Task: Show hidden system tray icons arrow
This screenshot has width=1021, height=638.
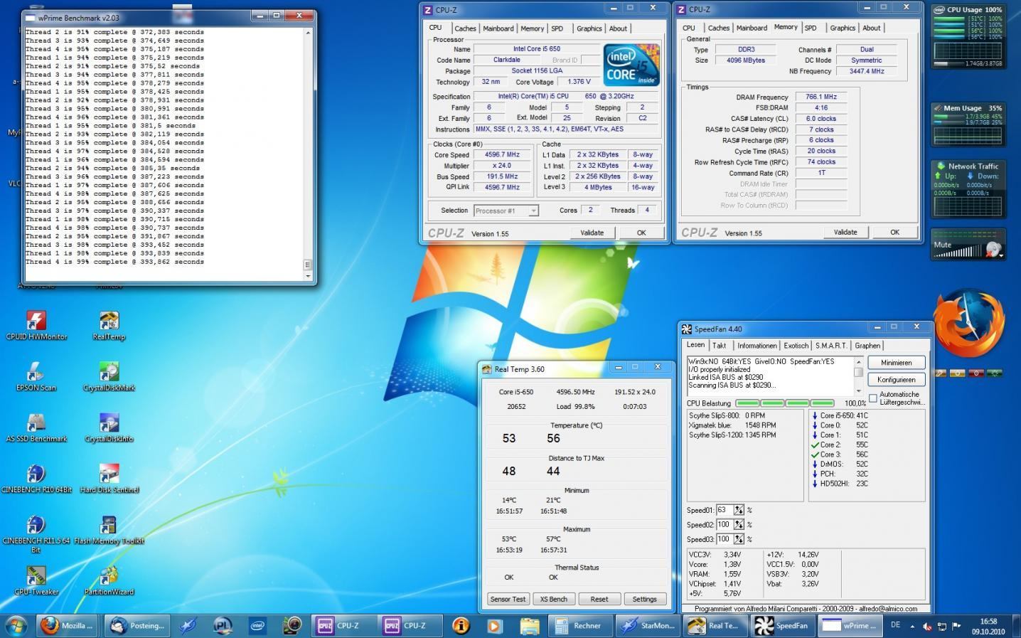Action: [911, 626]
